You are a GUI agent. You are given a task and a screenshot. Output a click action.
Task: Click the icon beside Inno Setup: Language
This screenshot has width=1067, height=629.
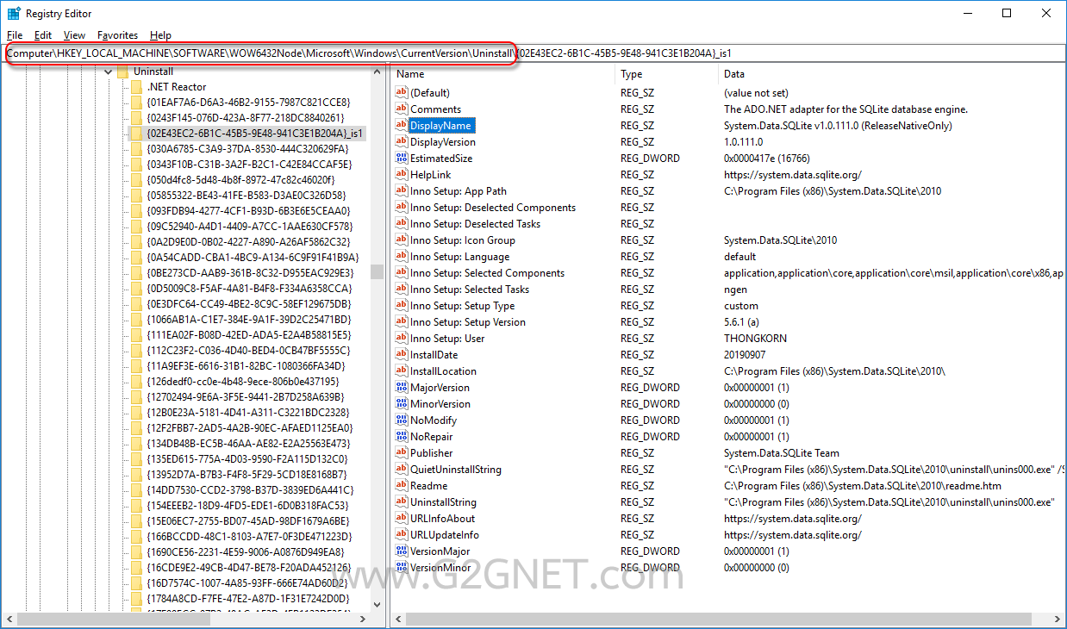point(401,256)
